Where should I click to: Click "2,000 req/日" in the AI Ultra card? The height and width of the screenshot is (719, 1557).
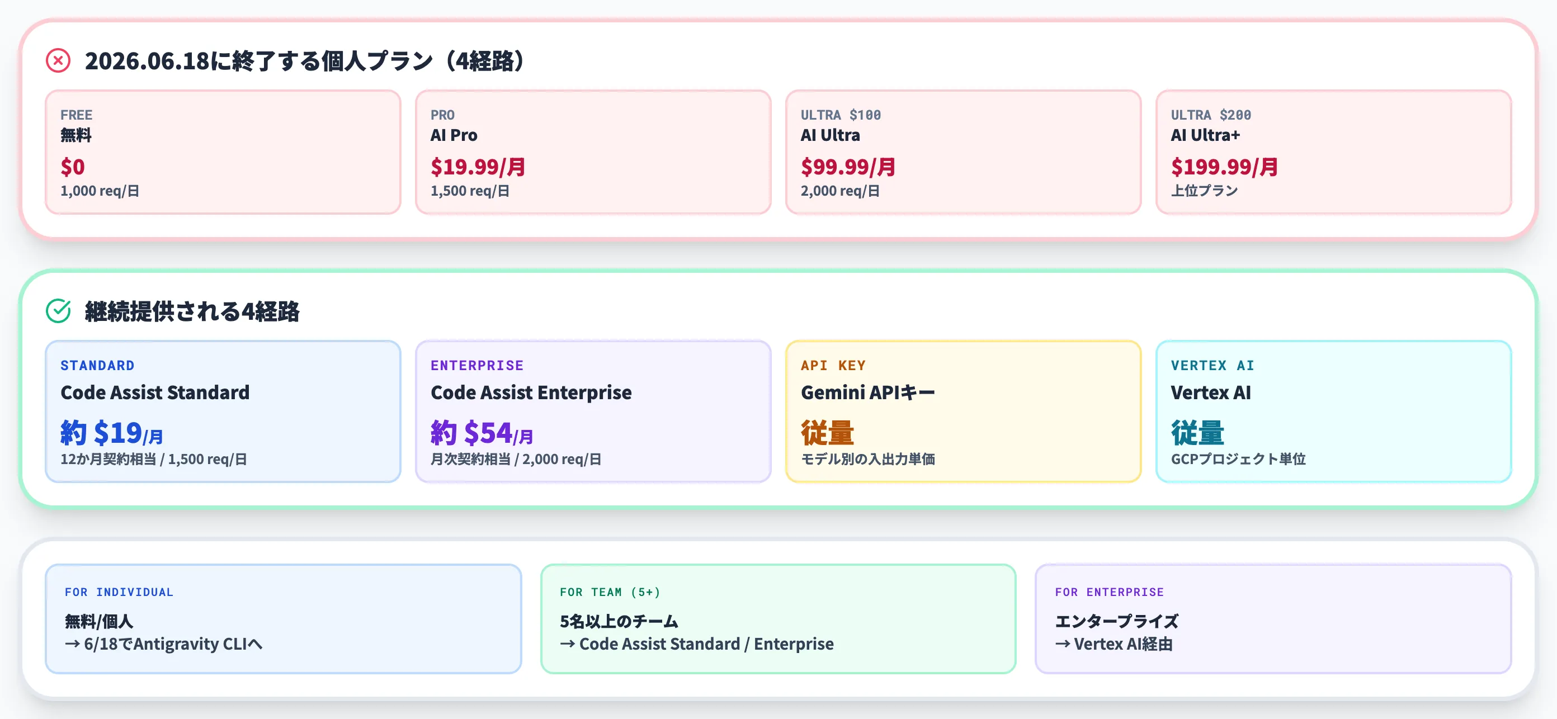[840, 190]
